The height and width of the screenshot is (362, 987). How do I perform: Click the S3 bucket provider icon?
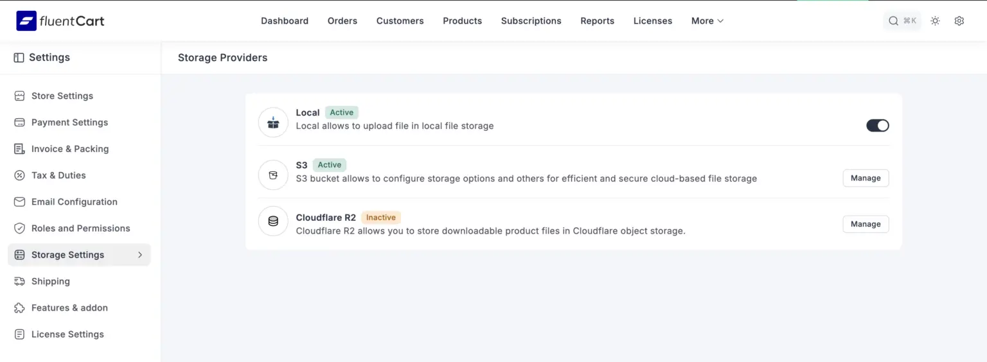(x=273, y=175)
